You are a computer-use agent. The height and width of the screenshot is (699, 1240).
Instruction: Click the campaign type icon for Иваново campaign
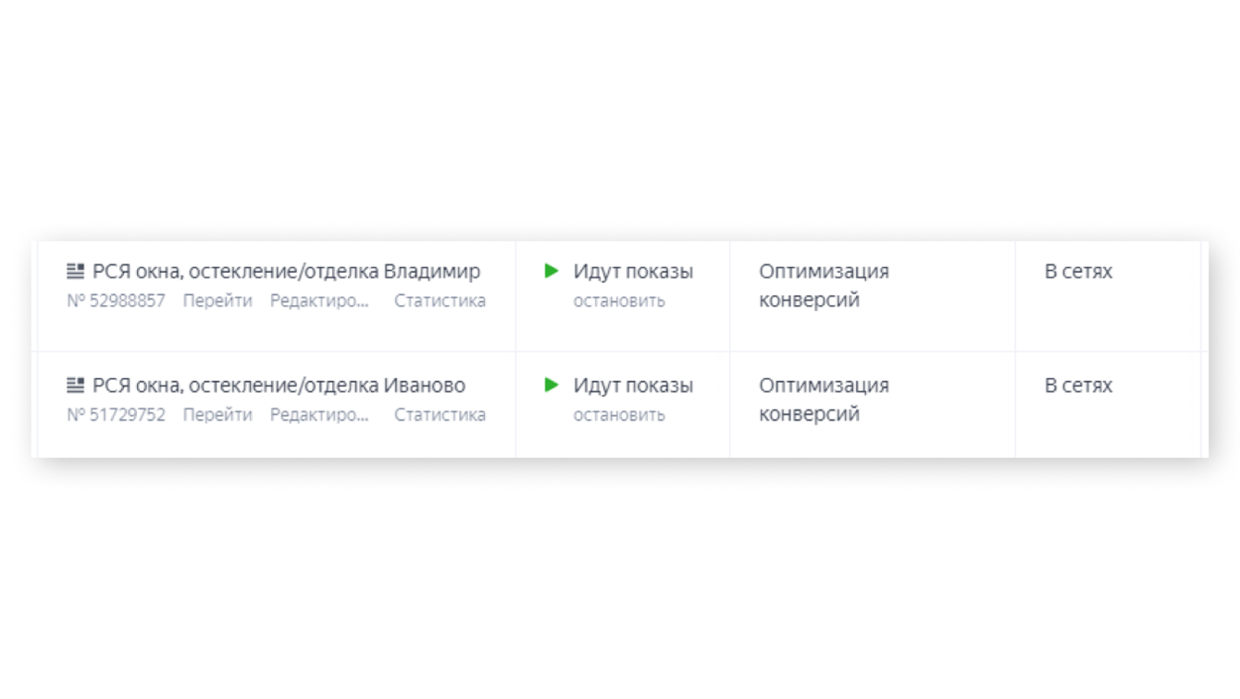(x=76, y=386)
